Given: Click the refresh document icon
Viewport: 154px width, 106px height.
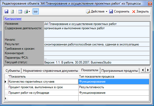Looking at the screenshot, I should tap(12, 11).
